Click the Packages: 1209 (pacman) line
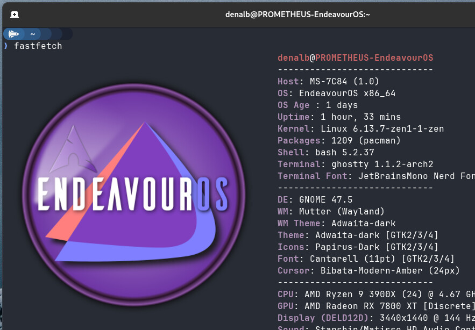Viewport: 475px width, 330px height. point(339,140)
